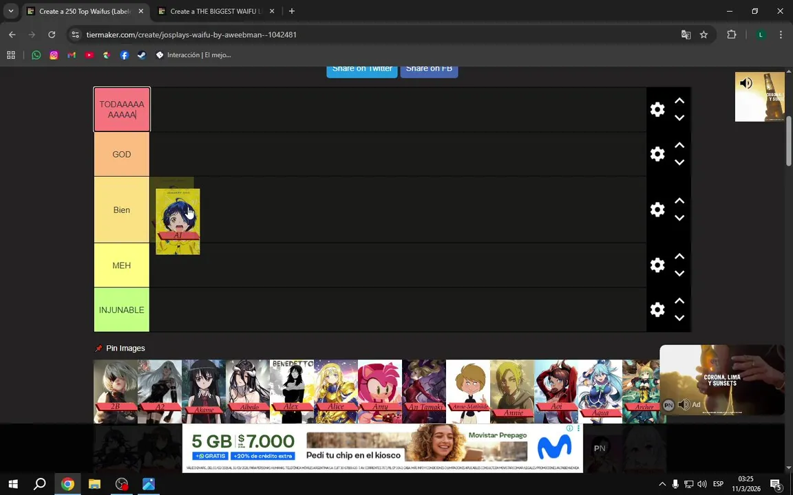The height and width of the screenshot is (495, 793).
Task: Open the WhatsApp bookmark
Action: point(36,55)
